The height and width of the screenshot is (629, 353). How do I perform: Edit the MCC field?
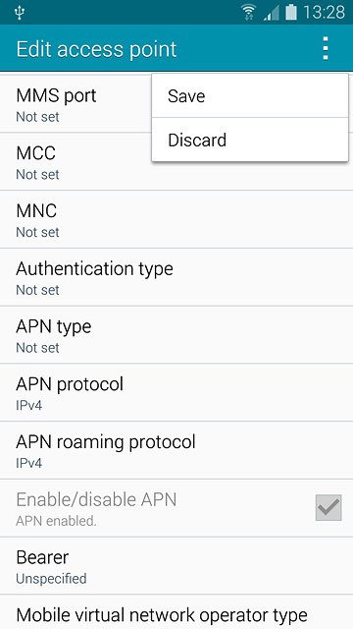(176, 161)
